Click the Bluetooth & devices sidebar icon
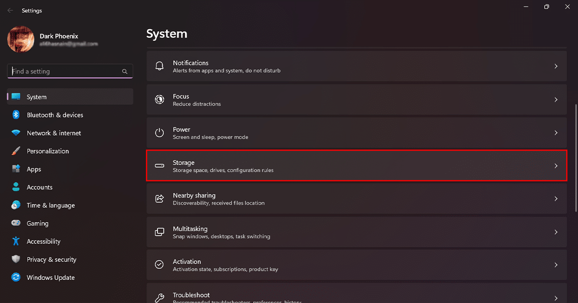The height and width of the screenshot is (303, 578). 16,115
